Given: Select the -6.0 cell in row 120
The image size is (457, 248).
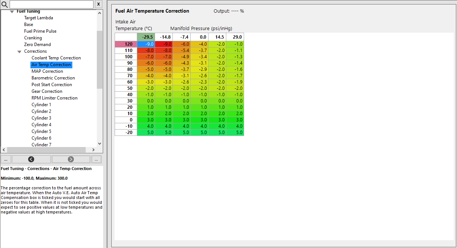Looking at the screenshot, I should point(182,44).
